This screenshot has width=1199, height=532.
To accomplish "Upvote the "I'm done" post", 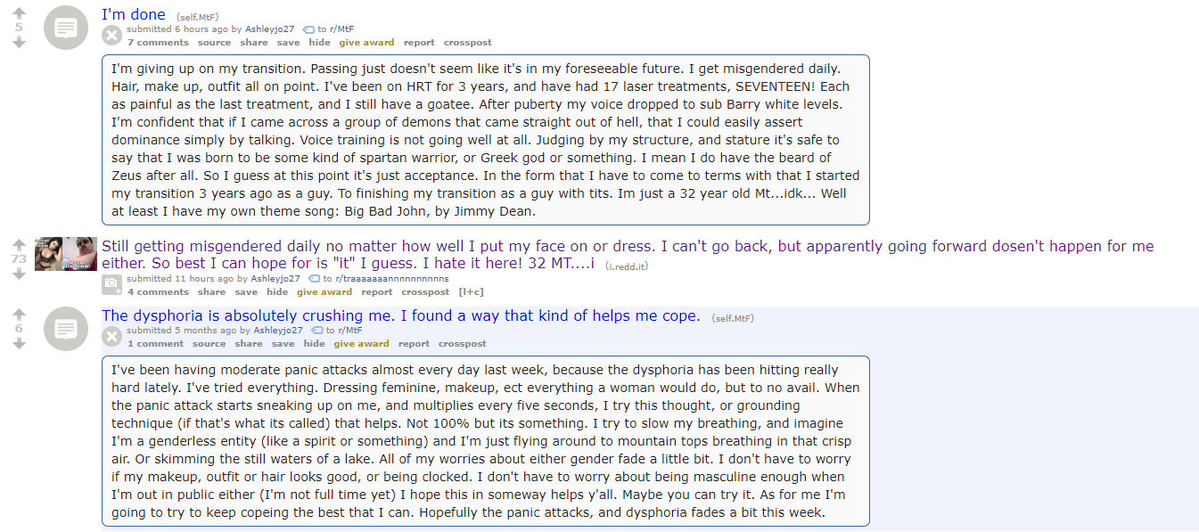I will coord(19,13).
